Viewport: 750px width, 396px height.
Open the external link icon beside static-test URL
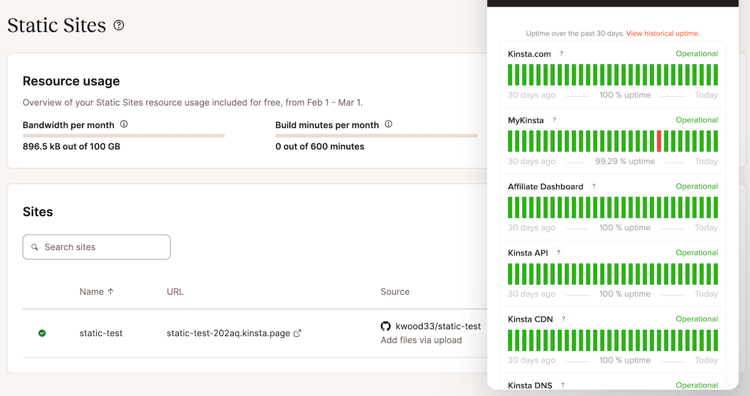point(297,334)
